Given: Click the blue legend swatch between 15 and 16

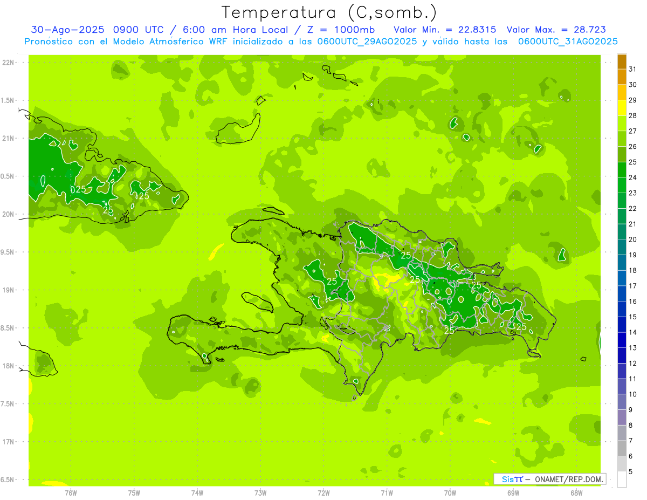Looking at the screenshot, I should (x=622, y=309).
